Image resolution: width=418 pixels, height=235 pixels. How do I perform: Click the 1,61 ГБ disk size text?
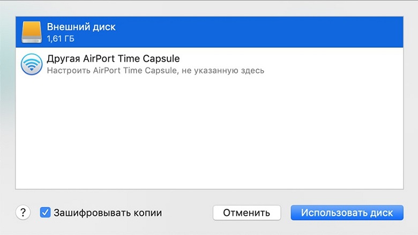click(x=61, y=39)
